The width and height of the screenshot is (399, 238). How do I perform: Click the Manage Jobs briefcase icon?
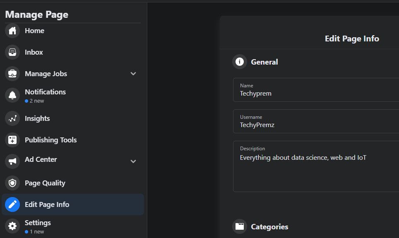coord(12,74)
